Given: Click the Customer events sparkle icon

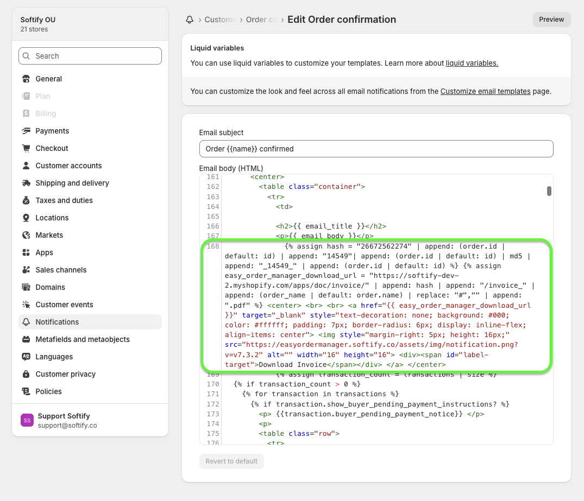Looking at the screenshot, I should click(26, 305).
